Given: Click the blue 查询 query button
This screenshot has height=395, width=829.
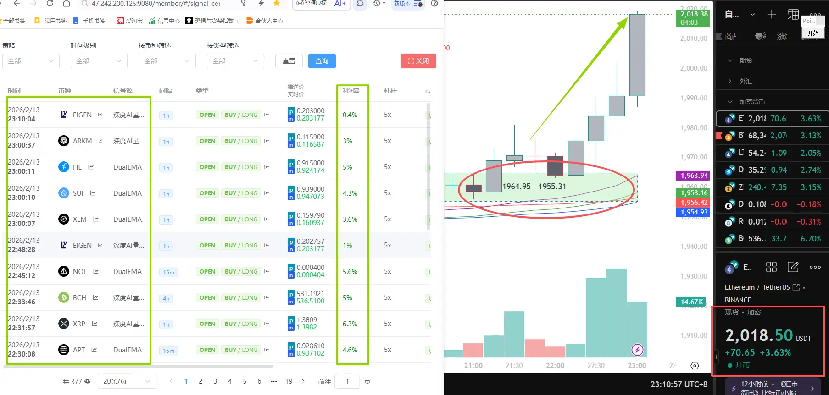Looking at the screenshot, I should tap(322, 61).
